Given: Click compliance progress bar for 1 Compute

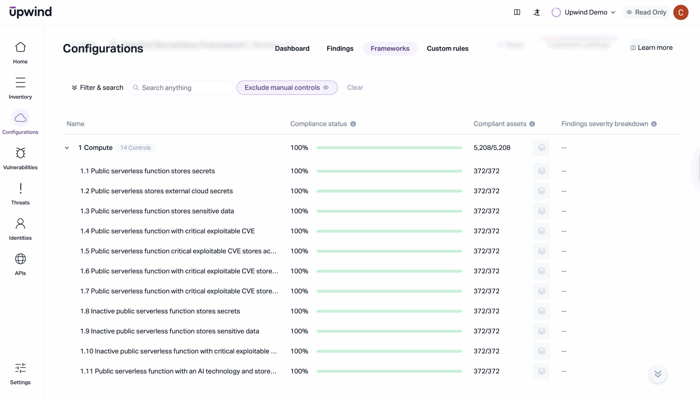Looking at the screenshot, I should (389, 148).
